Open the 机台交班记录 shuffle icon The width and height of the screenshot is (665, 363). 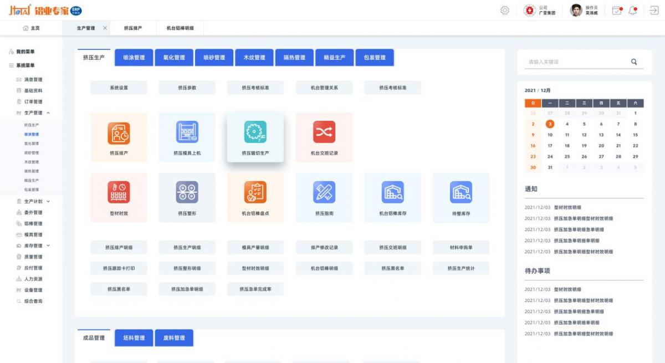(324, 132)
